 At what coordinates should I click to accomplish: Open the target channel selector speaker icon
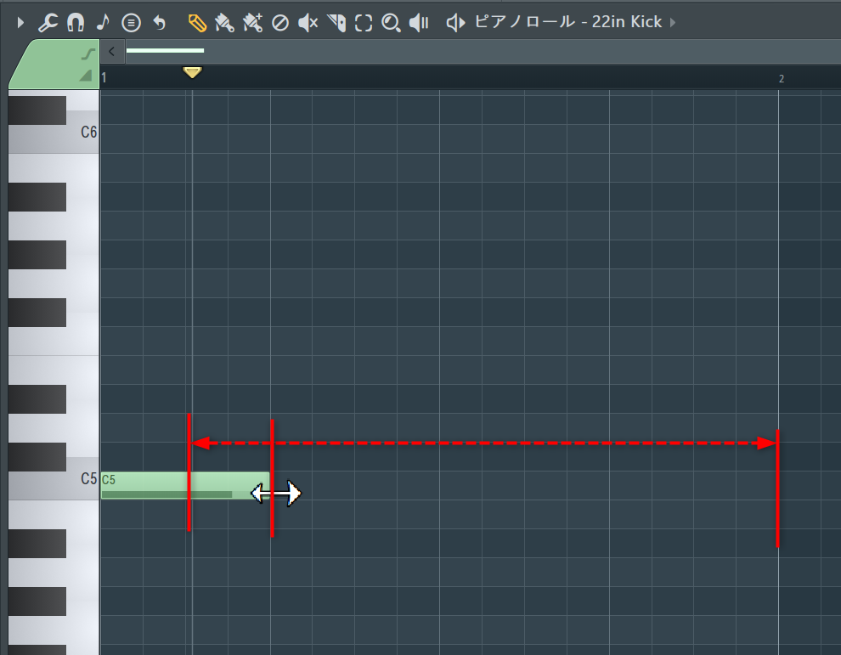tap(456, 23)
